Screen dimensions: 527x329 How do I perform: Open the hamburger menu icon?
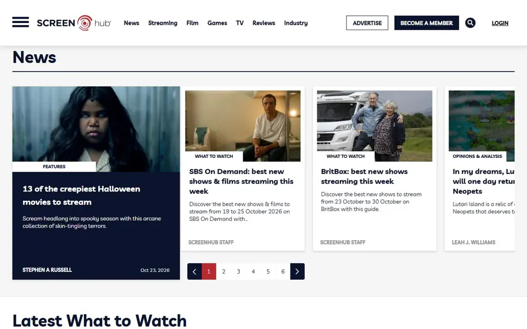(x=20, y=22)
